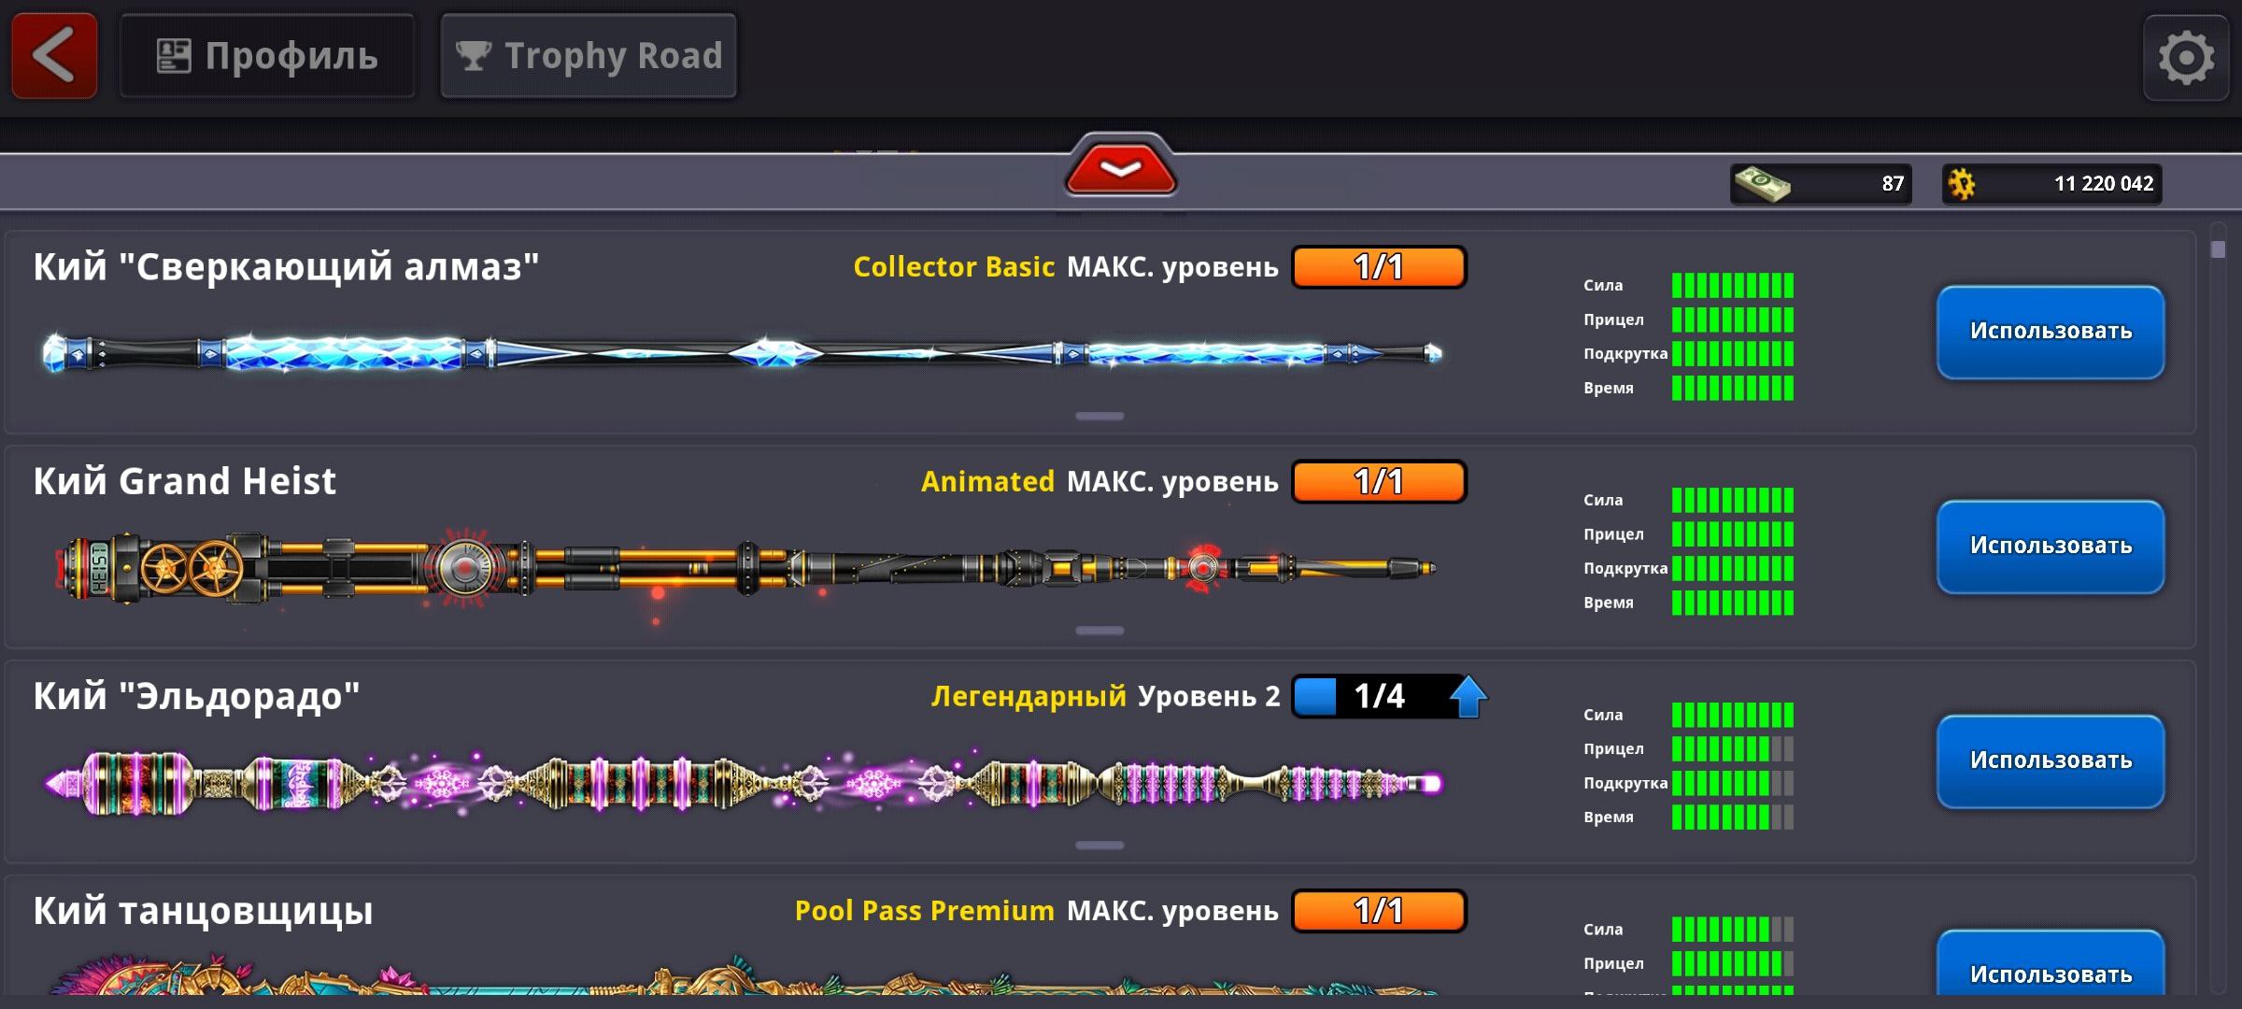
Task: Select the Grand Heist cue image
Action: point(745,567)
